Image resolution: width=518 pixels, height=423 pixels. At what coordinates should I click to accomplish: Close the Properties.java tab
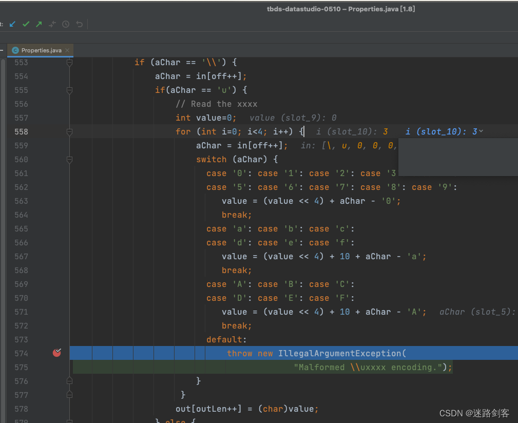pyautogui.click(x=67, y=50)
